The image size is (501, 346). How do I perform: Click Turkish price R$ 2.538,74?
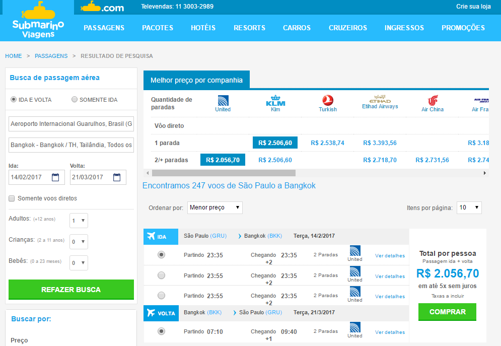pos(327,143)
